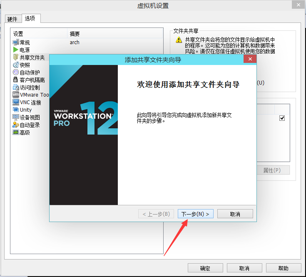Viewport: 306px width, 277px height.
Task: Switch to the 选项 options tab
Action: (30, 19)
